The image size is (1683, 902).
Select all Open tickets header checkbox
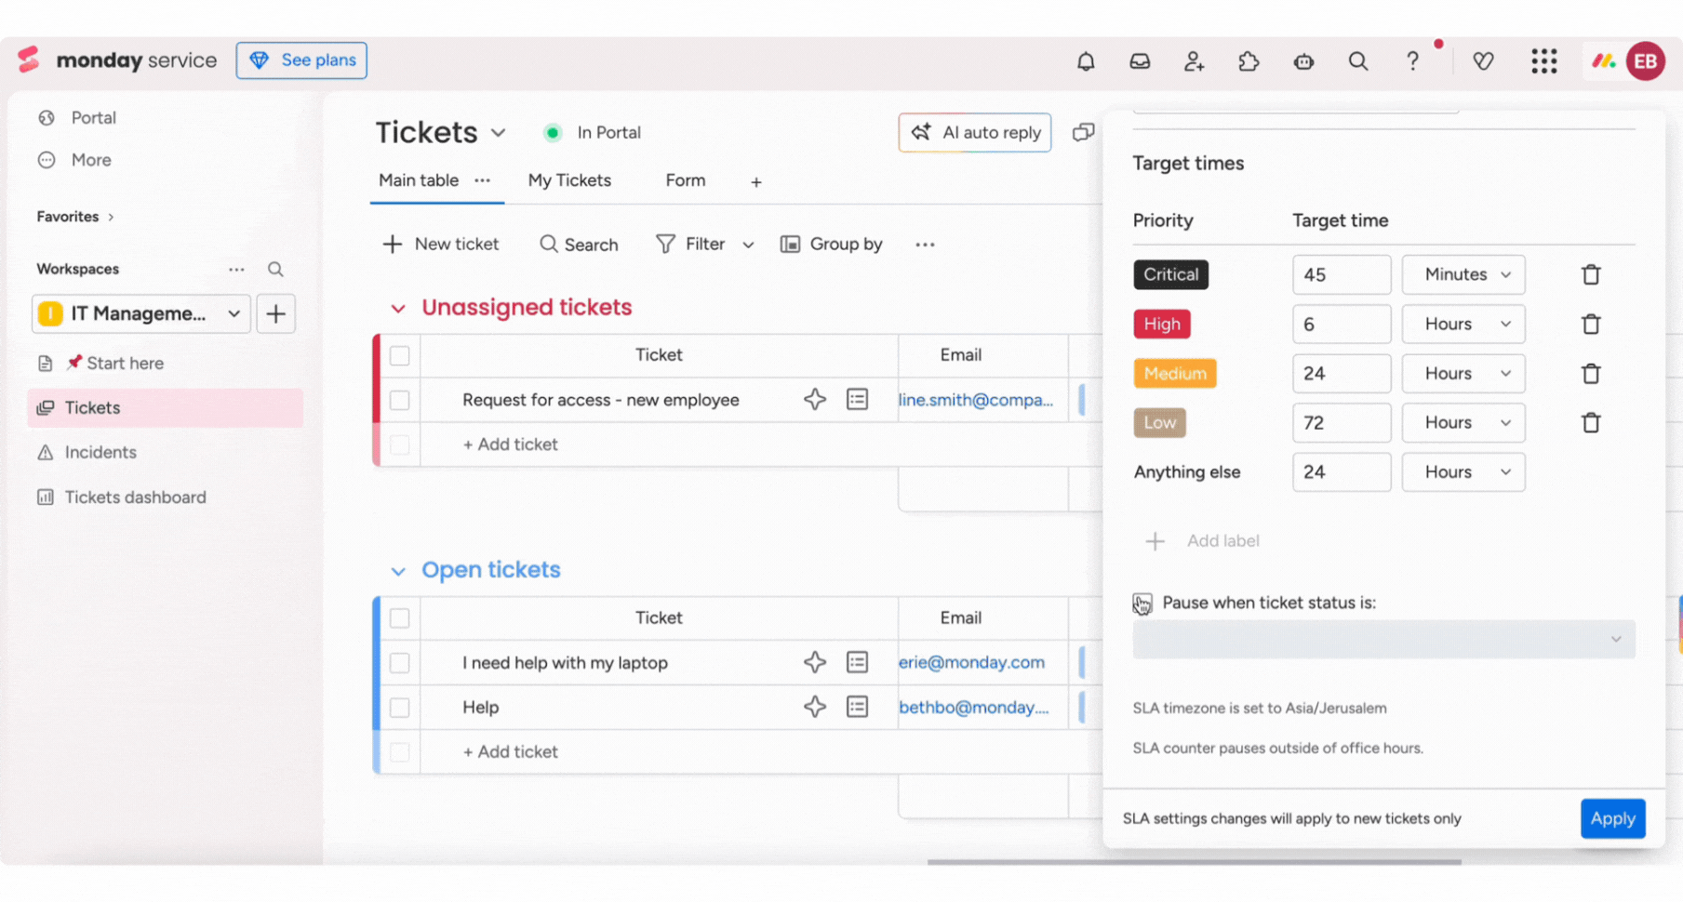tap(399, 617)
